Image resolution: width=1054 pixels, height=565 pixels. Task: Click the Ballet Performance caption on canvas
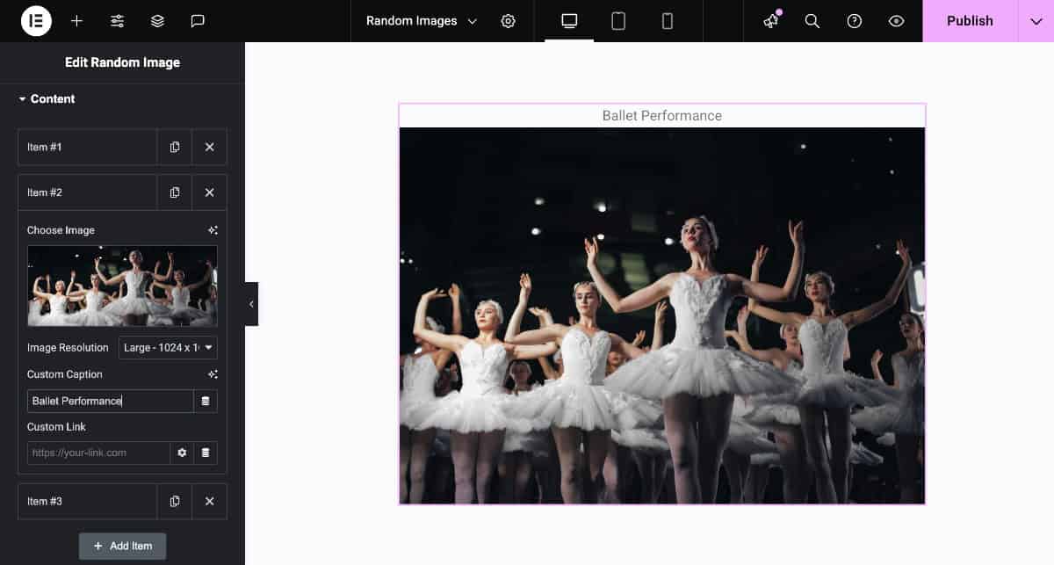click(x=662, y=116)
